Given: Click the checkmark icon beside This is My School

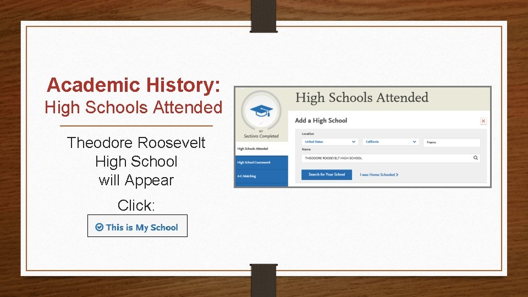Looking at the screenshot, I should coord(100,227).
